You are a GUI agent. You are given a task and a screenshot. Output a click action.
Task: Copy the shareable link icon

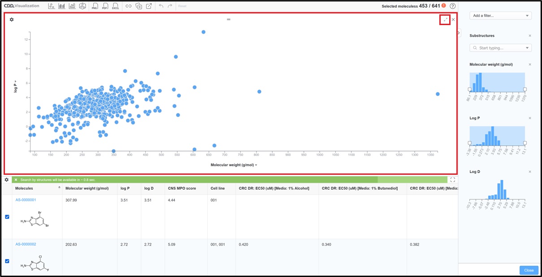pos(128,6)
